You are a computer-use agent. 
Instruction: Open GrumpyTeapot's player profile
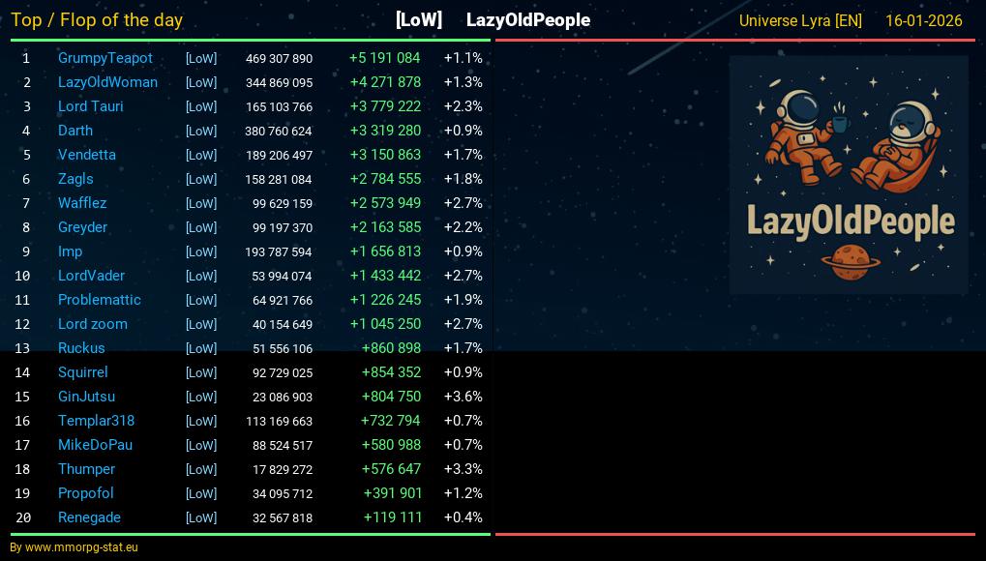[105, 58]
